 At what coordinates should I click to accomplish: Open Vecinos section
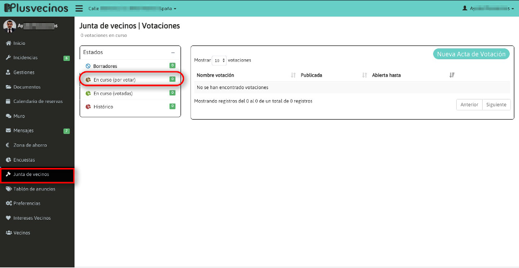(37, 233)
